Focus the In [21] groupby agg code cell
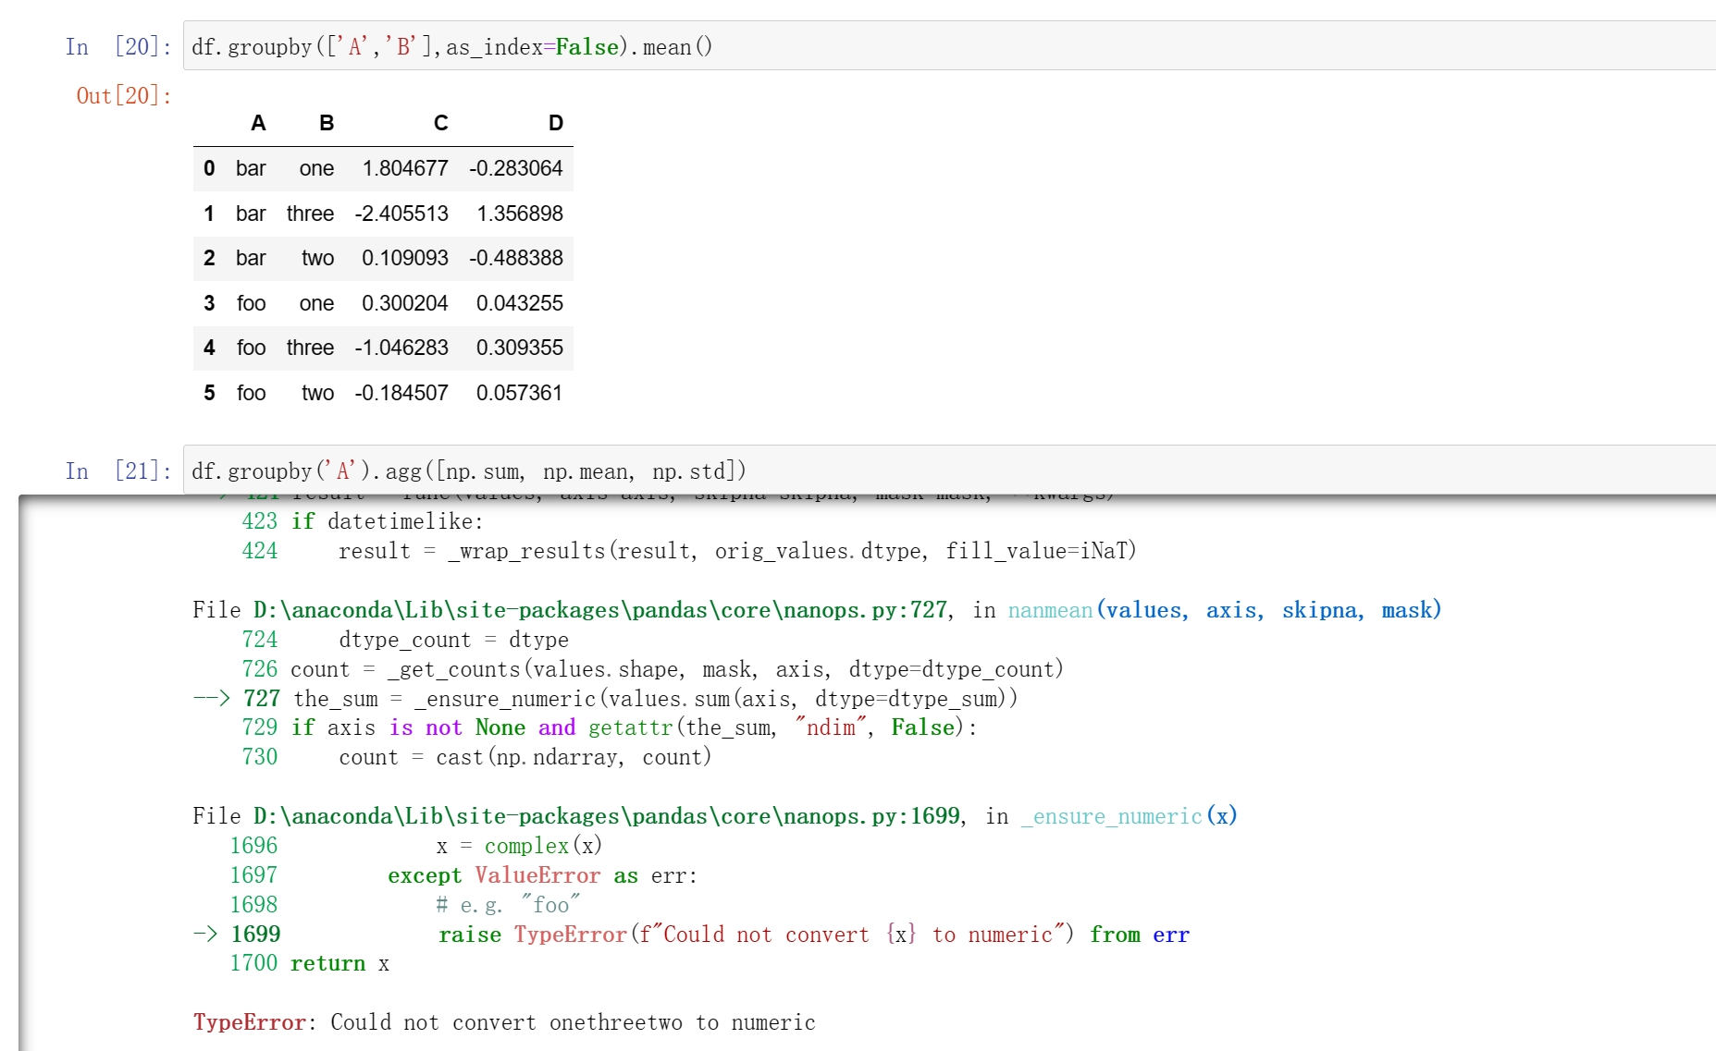This screenshot has height=1051, width=1716. tap(949, 471)
